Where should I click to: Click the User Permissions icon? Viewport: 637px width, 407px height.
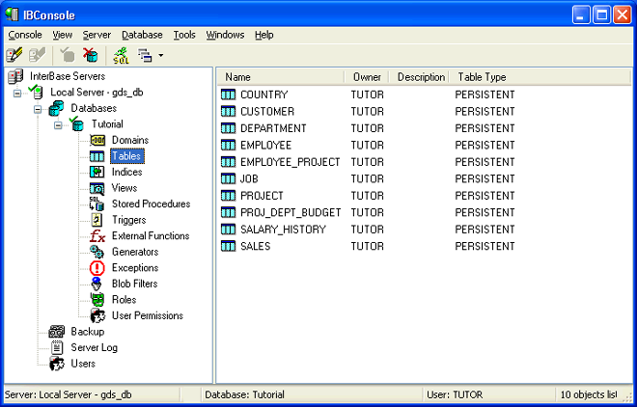[97, 315]
